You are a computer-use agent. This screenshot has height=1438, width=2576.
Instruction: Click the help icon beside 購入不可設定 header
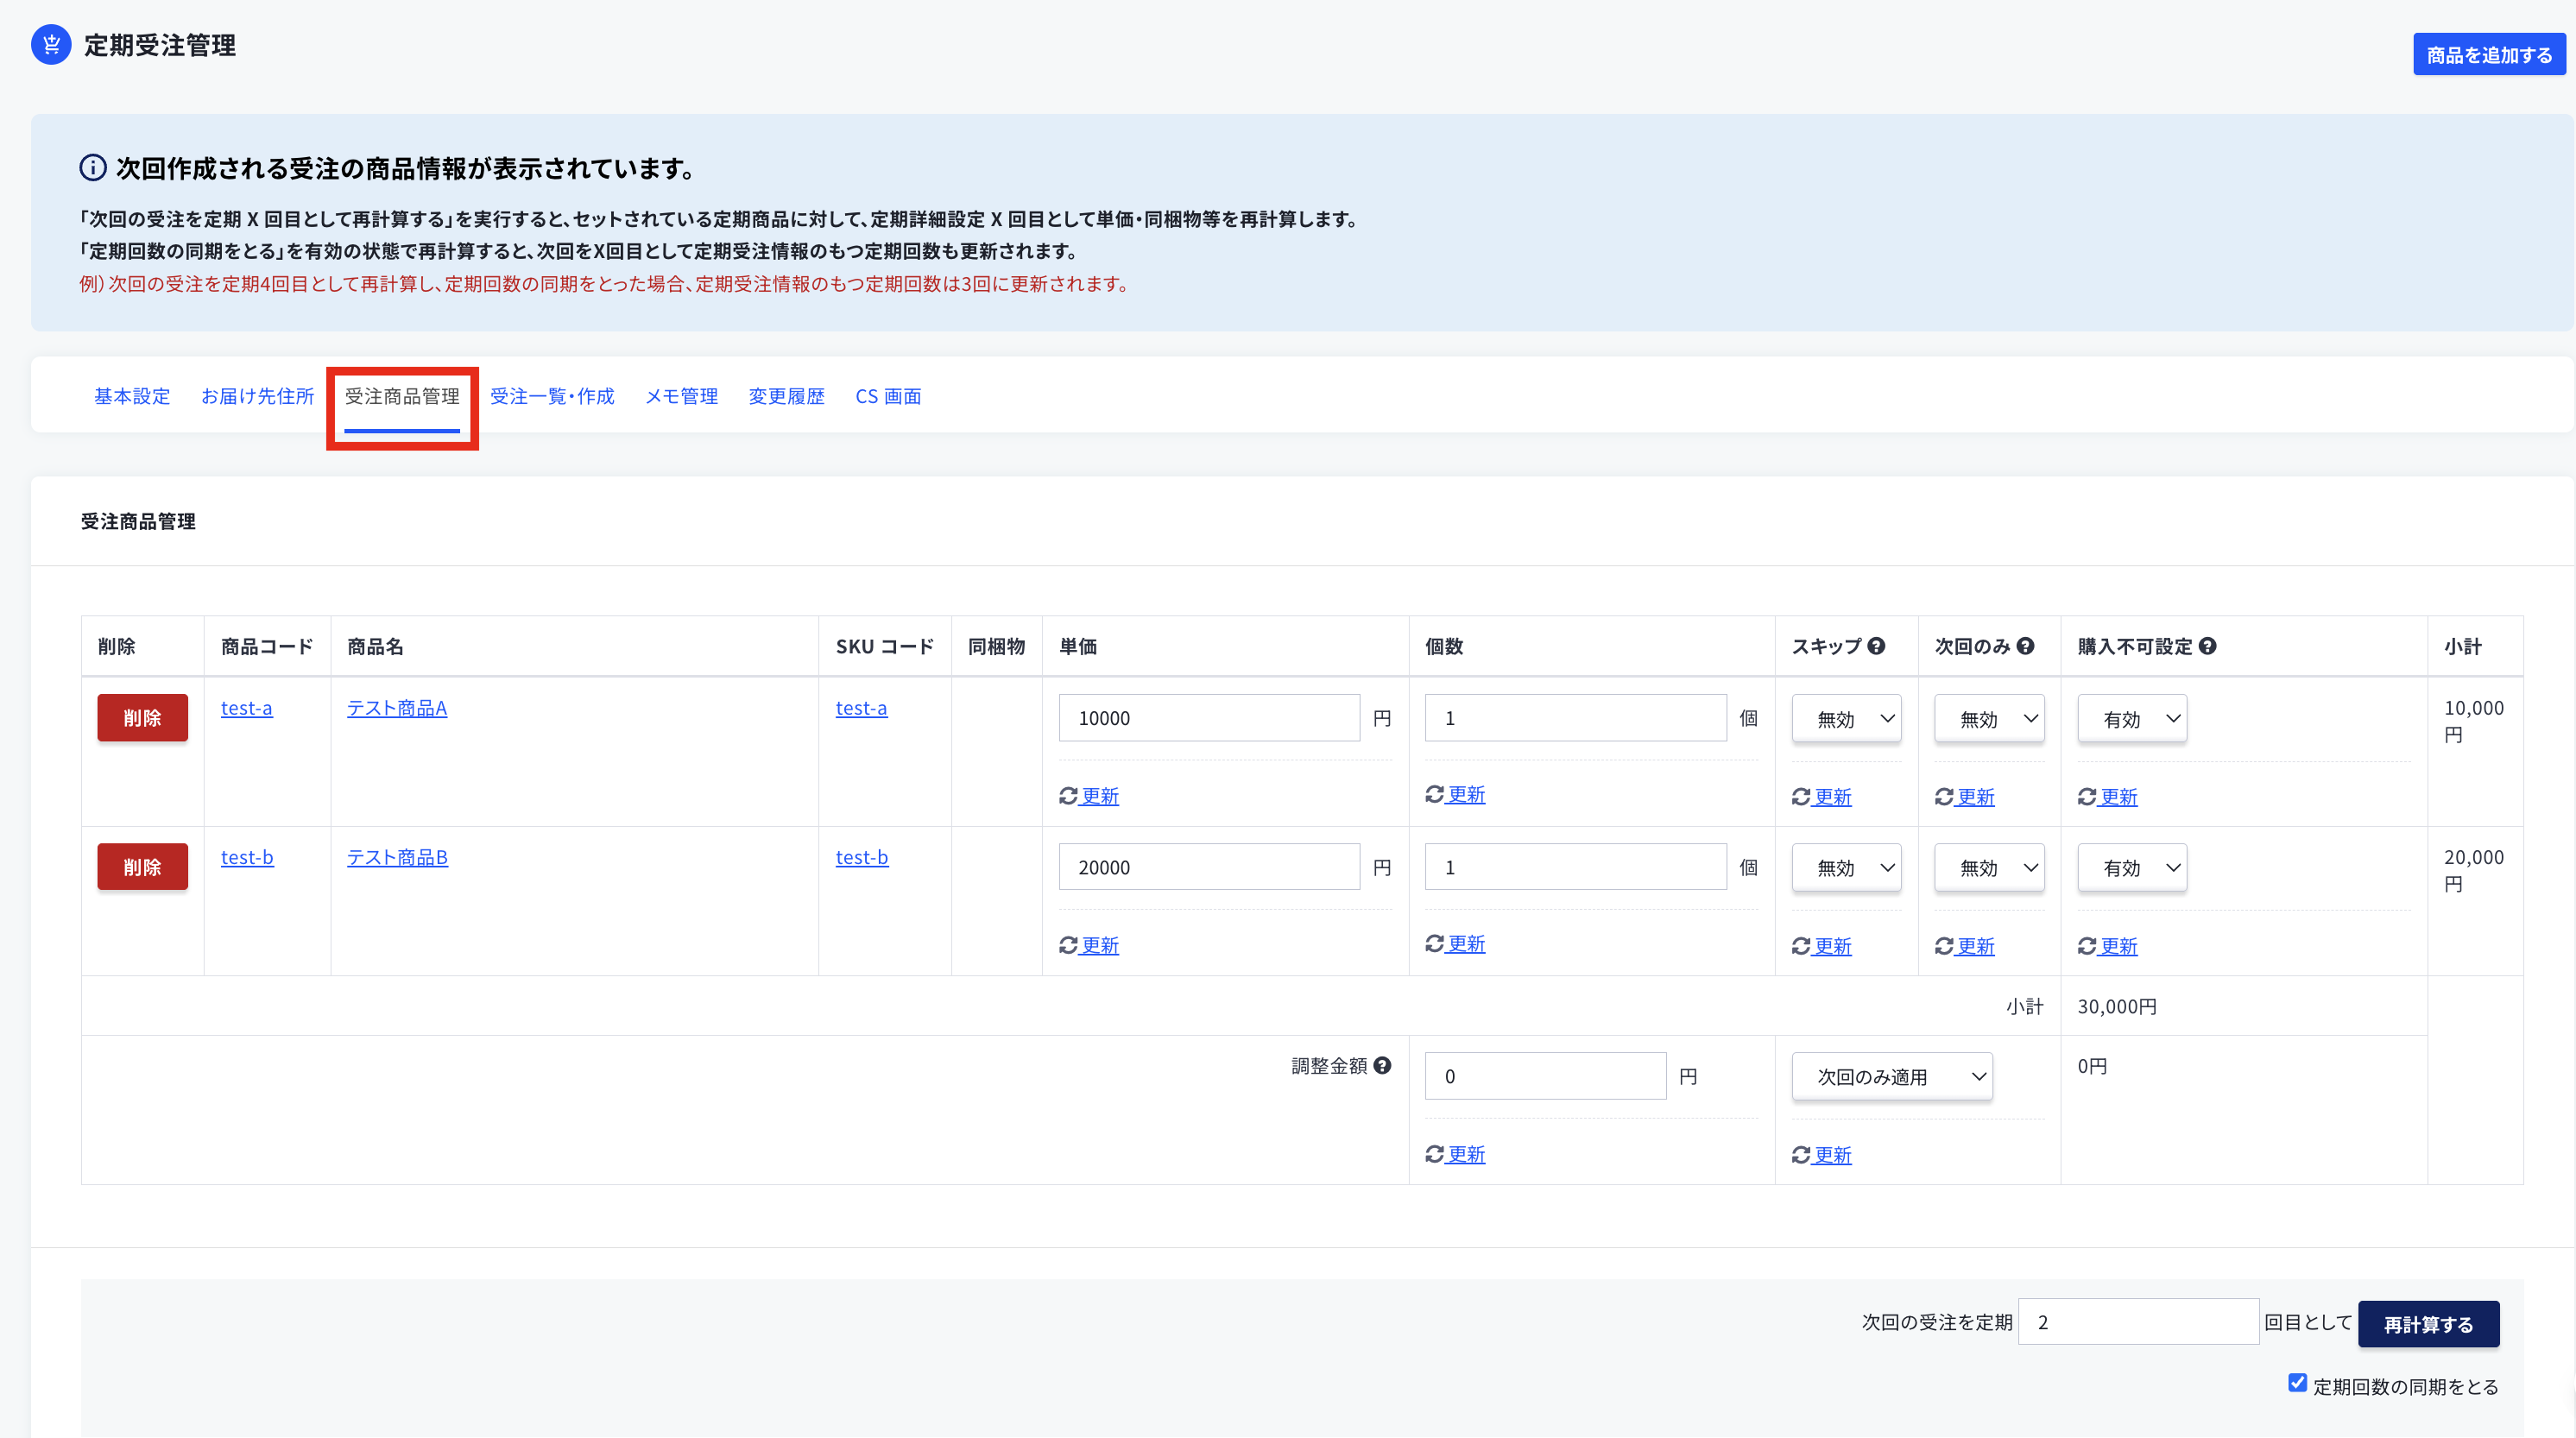coord(2207,646)
